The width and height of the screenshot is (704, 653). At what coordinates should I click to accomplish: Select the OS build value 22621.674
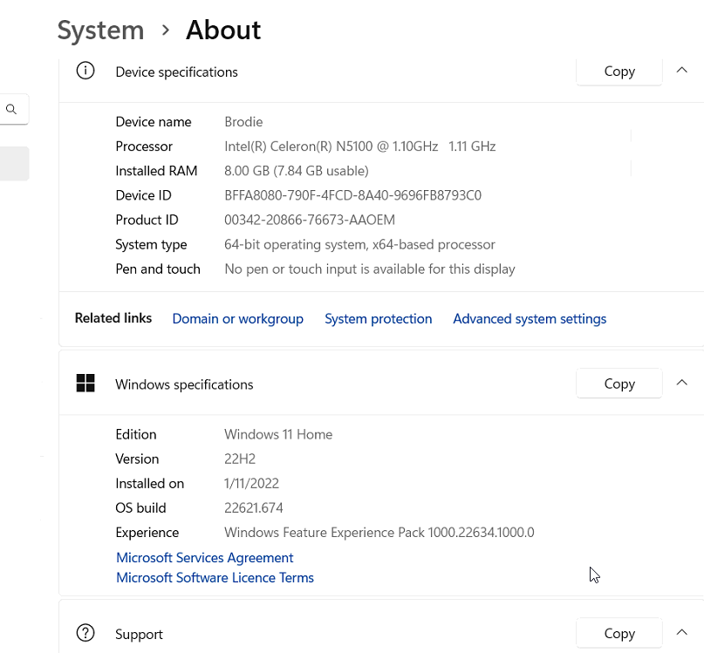tap(254, 508)
